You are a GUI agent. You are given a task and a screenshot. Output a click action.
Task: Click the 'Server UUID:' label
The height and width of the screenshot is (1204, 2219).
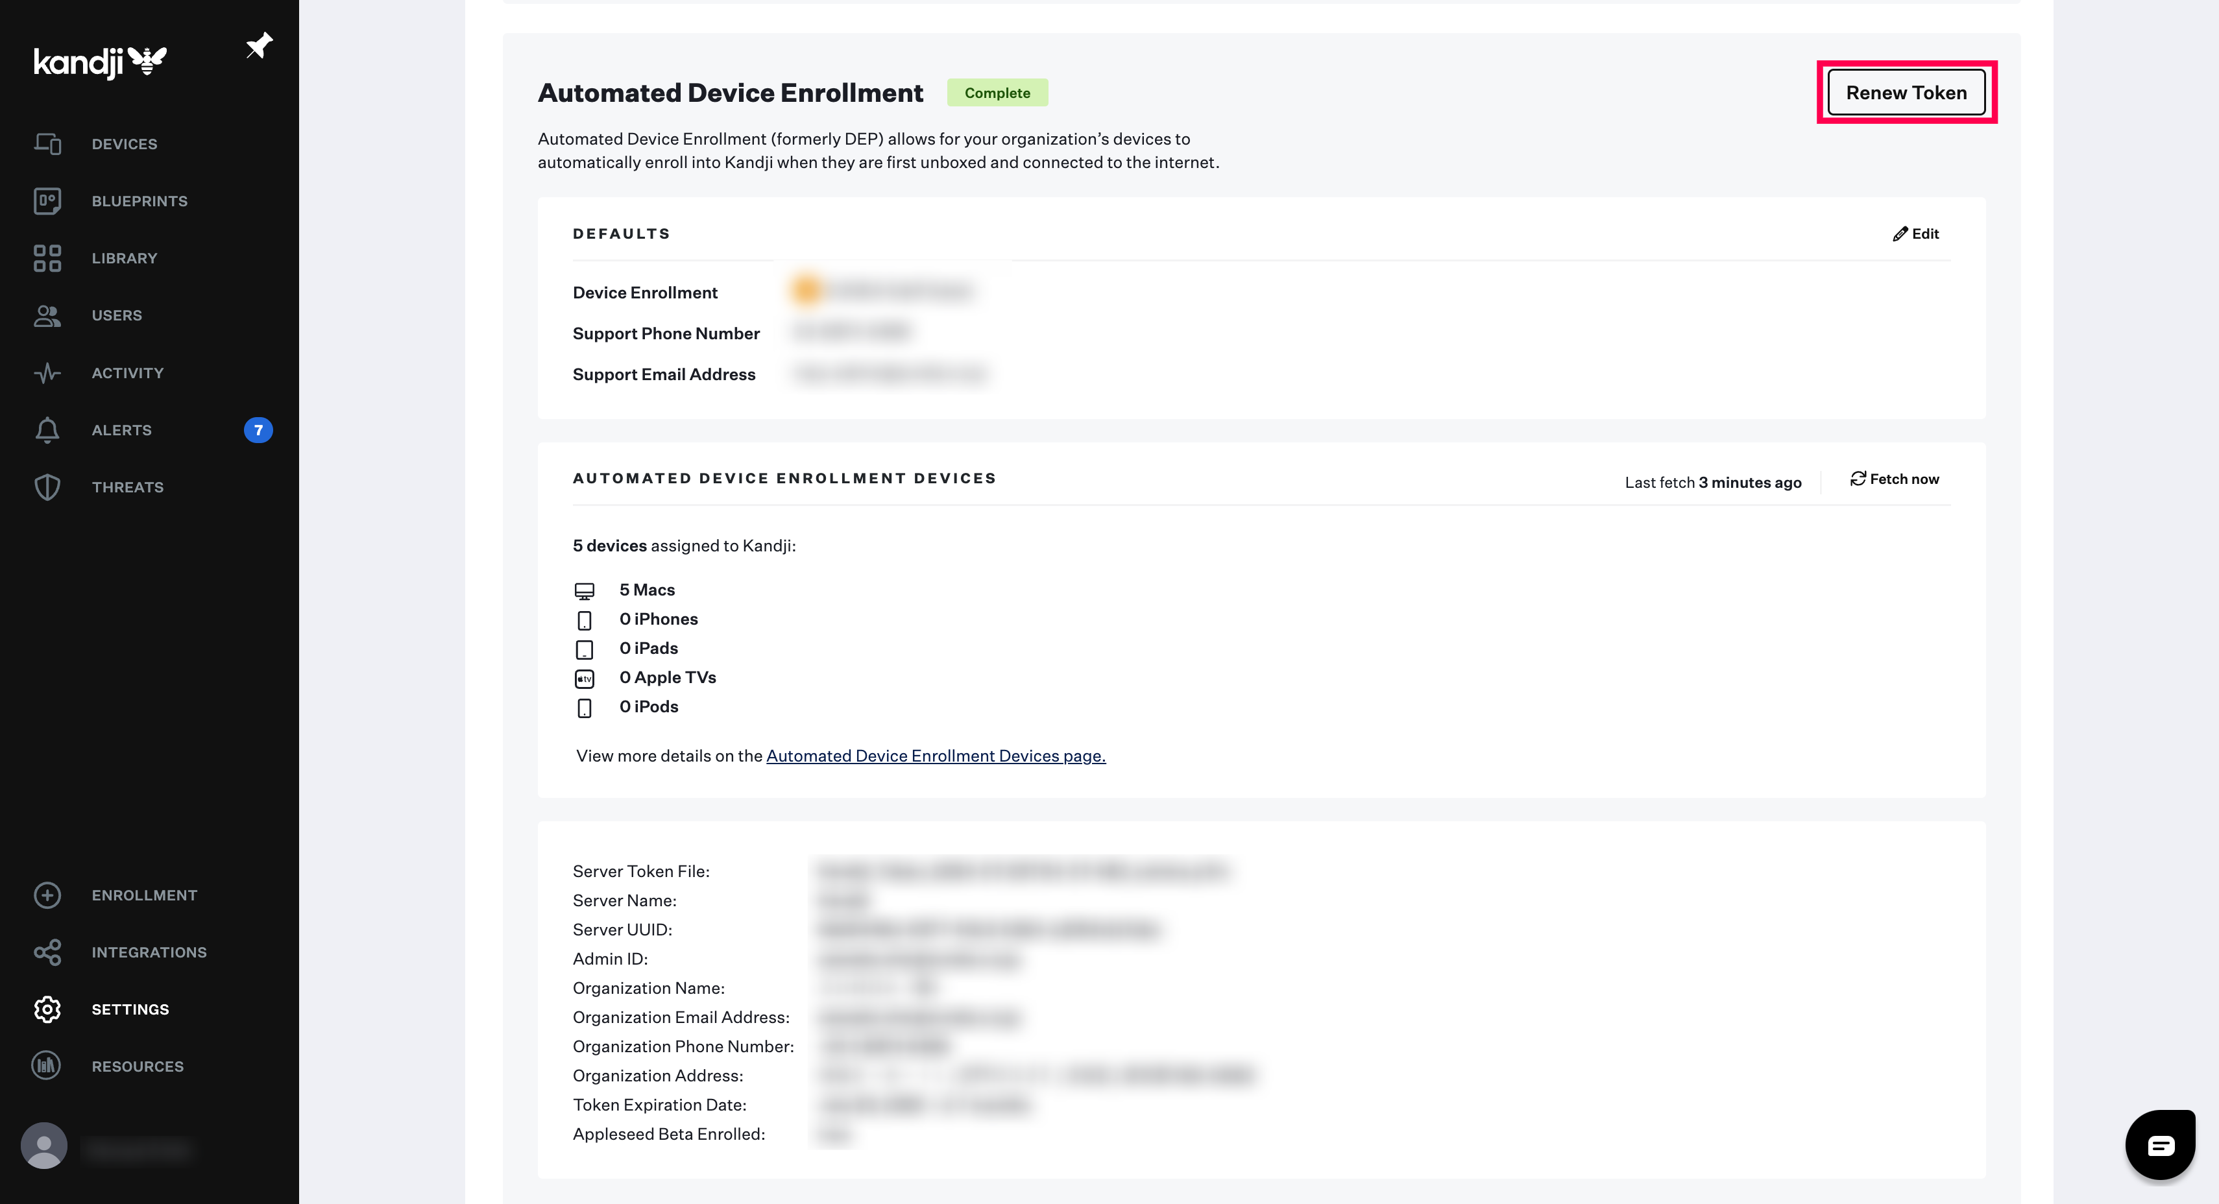tap(622, 930)
